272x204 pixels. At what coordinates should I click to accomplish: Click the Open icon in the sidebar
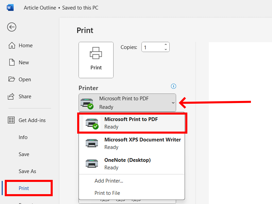coord(12,79)
